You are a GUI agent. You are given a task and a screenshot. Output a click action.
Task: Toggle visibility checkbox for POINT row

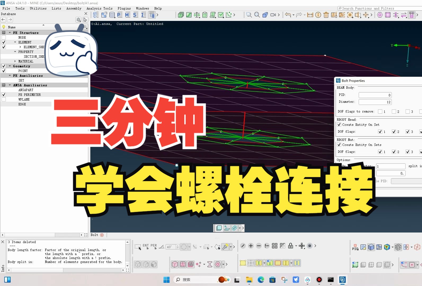(x=4, y=71)
